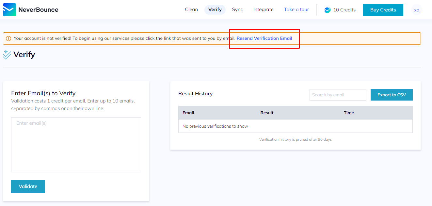Click the 10 Credits label
Viewport: 432px width, 206px height.
coord(344,10)
